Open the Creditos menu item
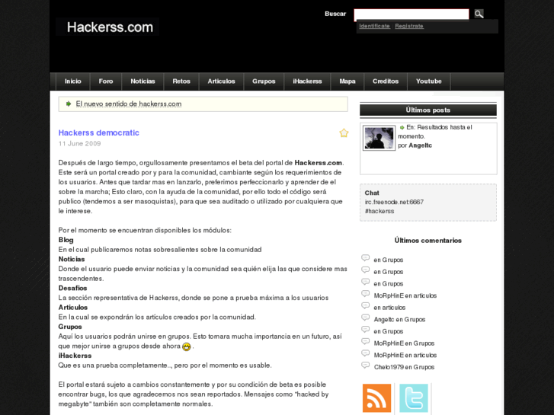Image resolution: width=554 pixels, height=415 pixels. tap(386, 81)
